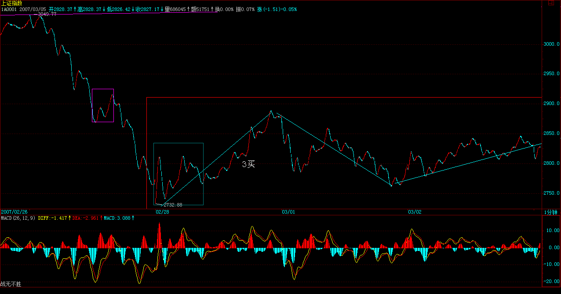Click the 2732.88 low price marker
The image size is (561, 294).
coord(172,205)
